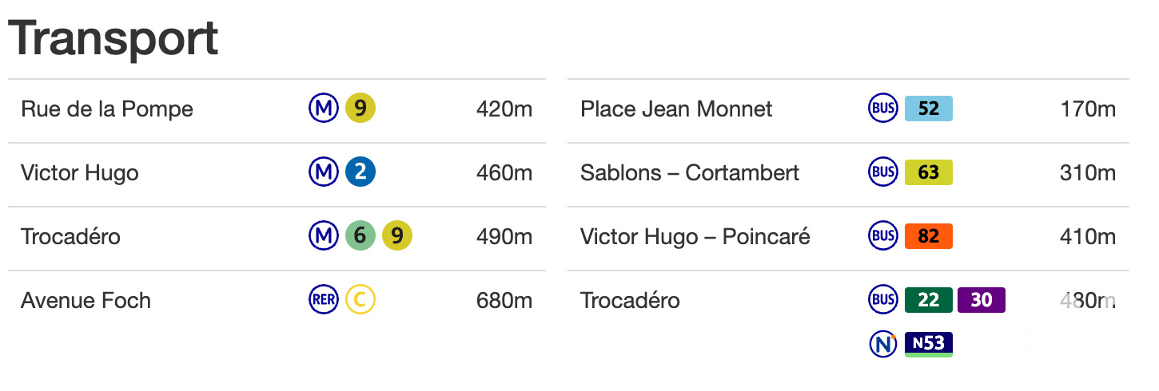This screenshot has width=1159, height=391.
Task: Click the RER icon next to Avenue Foch
Action: (324, 300)
